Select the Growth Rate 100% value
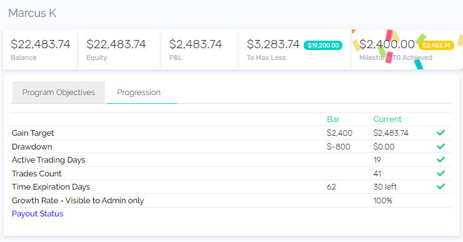This screenshot has width=463, height=242. click(382, 200)
